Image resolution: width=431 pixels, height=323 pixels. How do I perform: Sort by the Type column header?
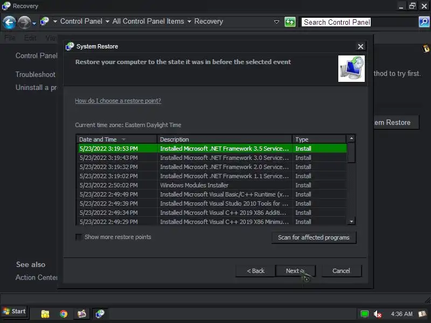click(x=319, y=139)
